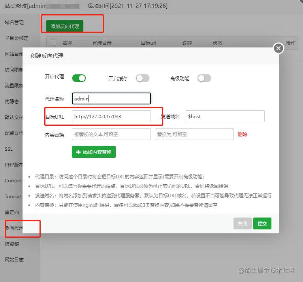The width and height of the screenshot is (303, 282).
Task: Click the 提交 button
Action: tap(262, 223)
